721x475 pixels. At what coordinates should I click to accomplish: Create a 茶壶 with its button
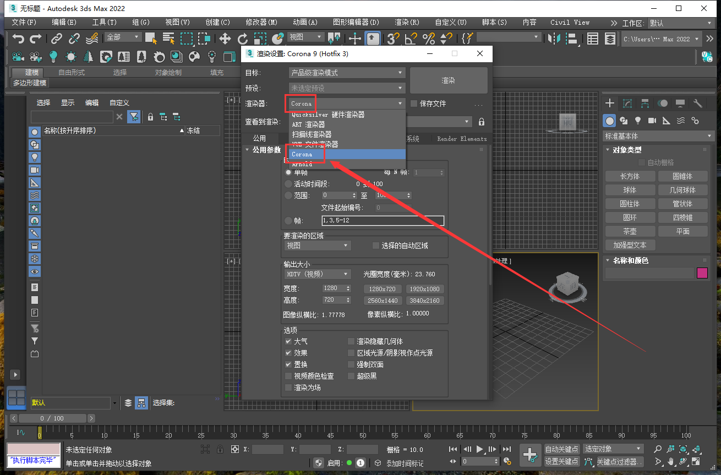click(630, 231)
